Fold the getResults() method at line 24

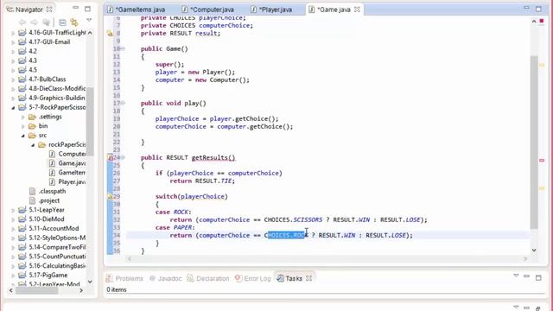(x=123, y=157)
